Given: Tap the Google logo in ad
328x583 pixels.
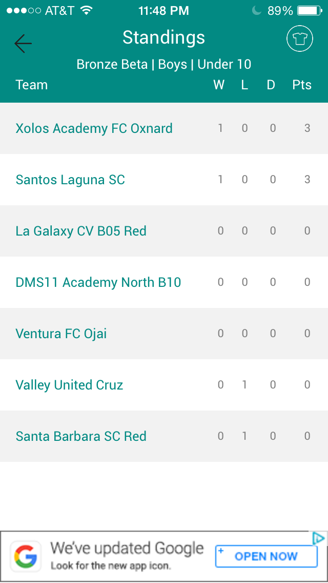Looking at the screenshot, I should [x=26, y=556].
